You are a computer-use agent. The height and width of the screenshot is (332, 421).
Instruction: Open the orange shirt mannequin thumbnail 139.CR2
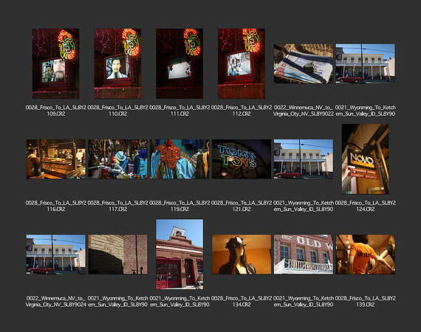point(365,255)
